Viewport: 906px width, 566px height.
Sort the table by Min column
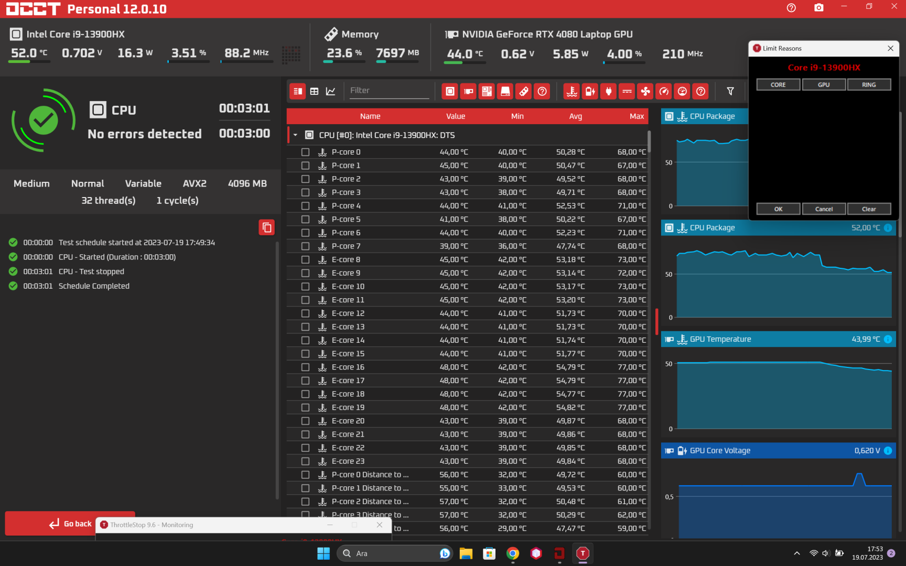[x=517, y=116]
